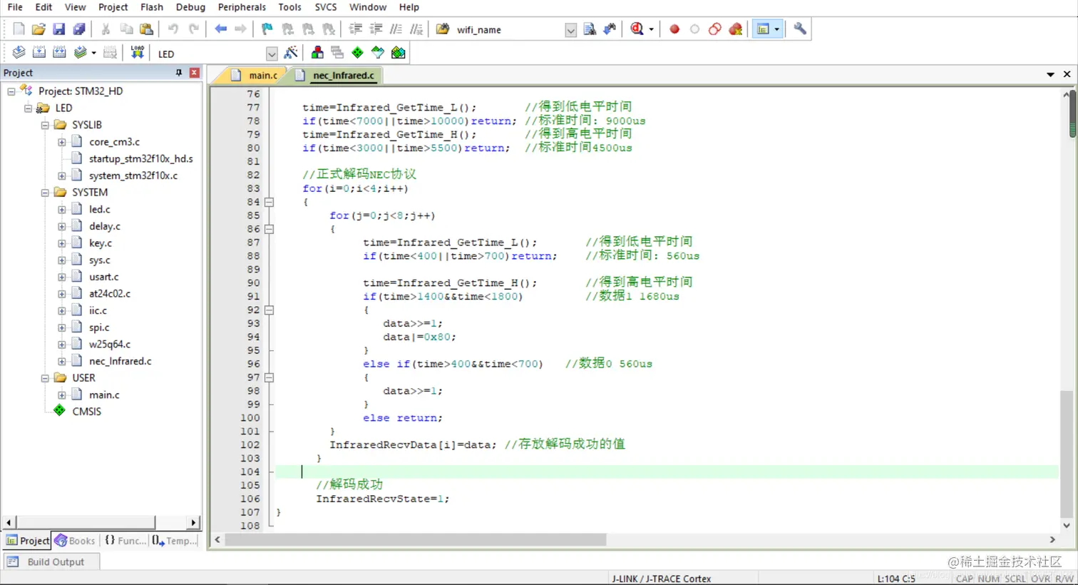Switch to the main.c editor tab
This screenshot has height=585, width=1078.
255,76
